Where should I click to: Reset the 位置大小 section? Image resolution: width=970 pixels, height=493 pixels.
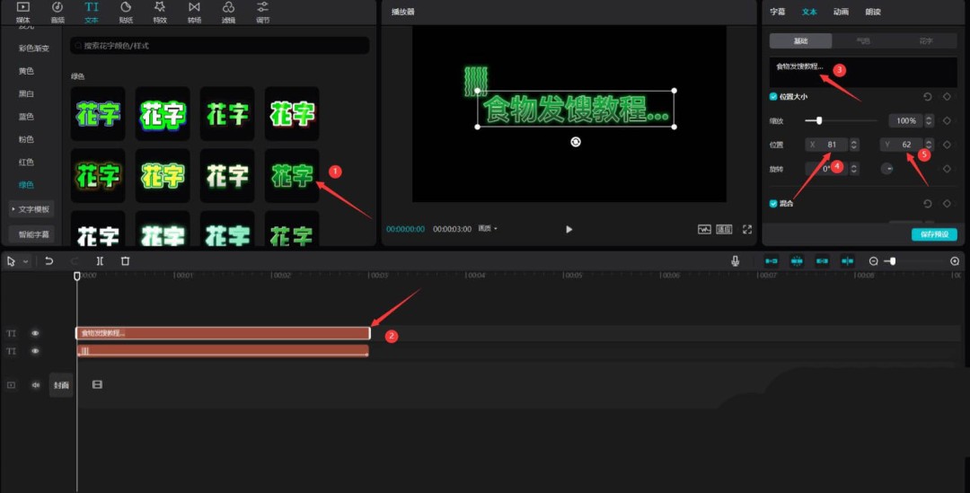click(x=927, y=97)
